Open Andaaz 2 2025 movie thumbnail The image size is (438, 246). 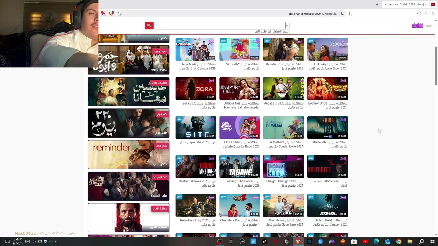coord(284,88)
